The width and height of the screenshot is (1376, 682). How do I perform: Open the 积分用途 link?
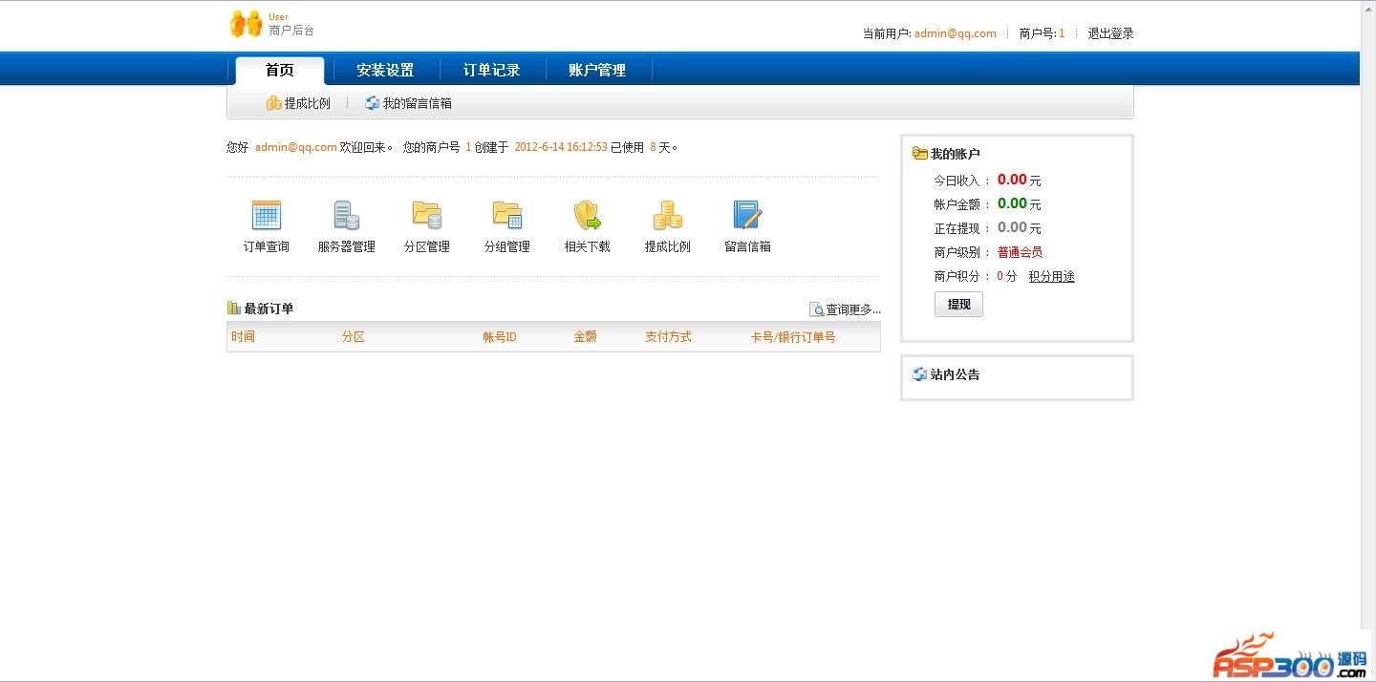1051,276
